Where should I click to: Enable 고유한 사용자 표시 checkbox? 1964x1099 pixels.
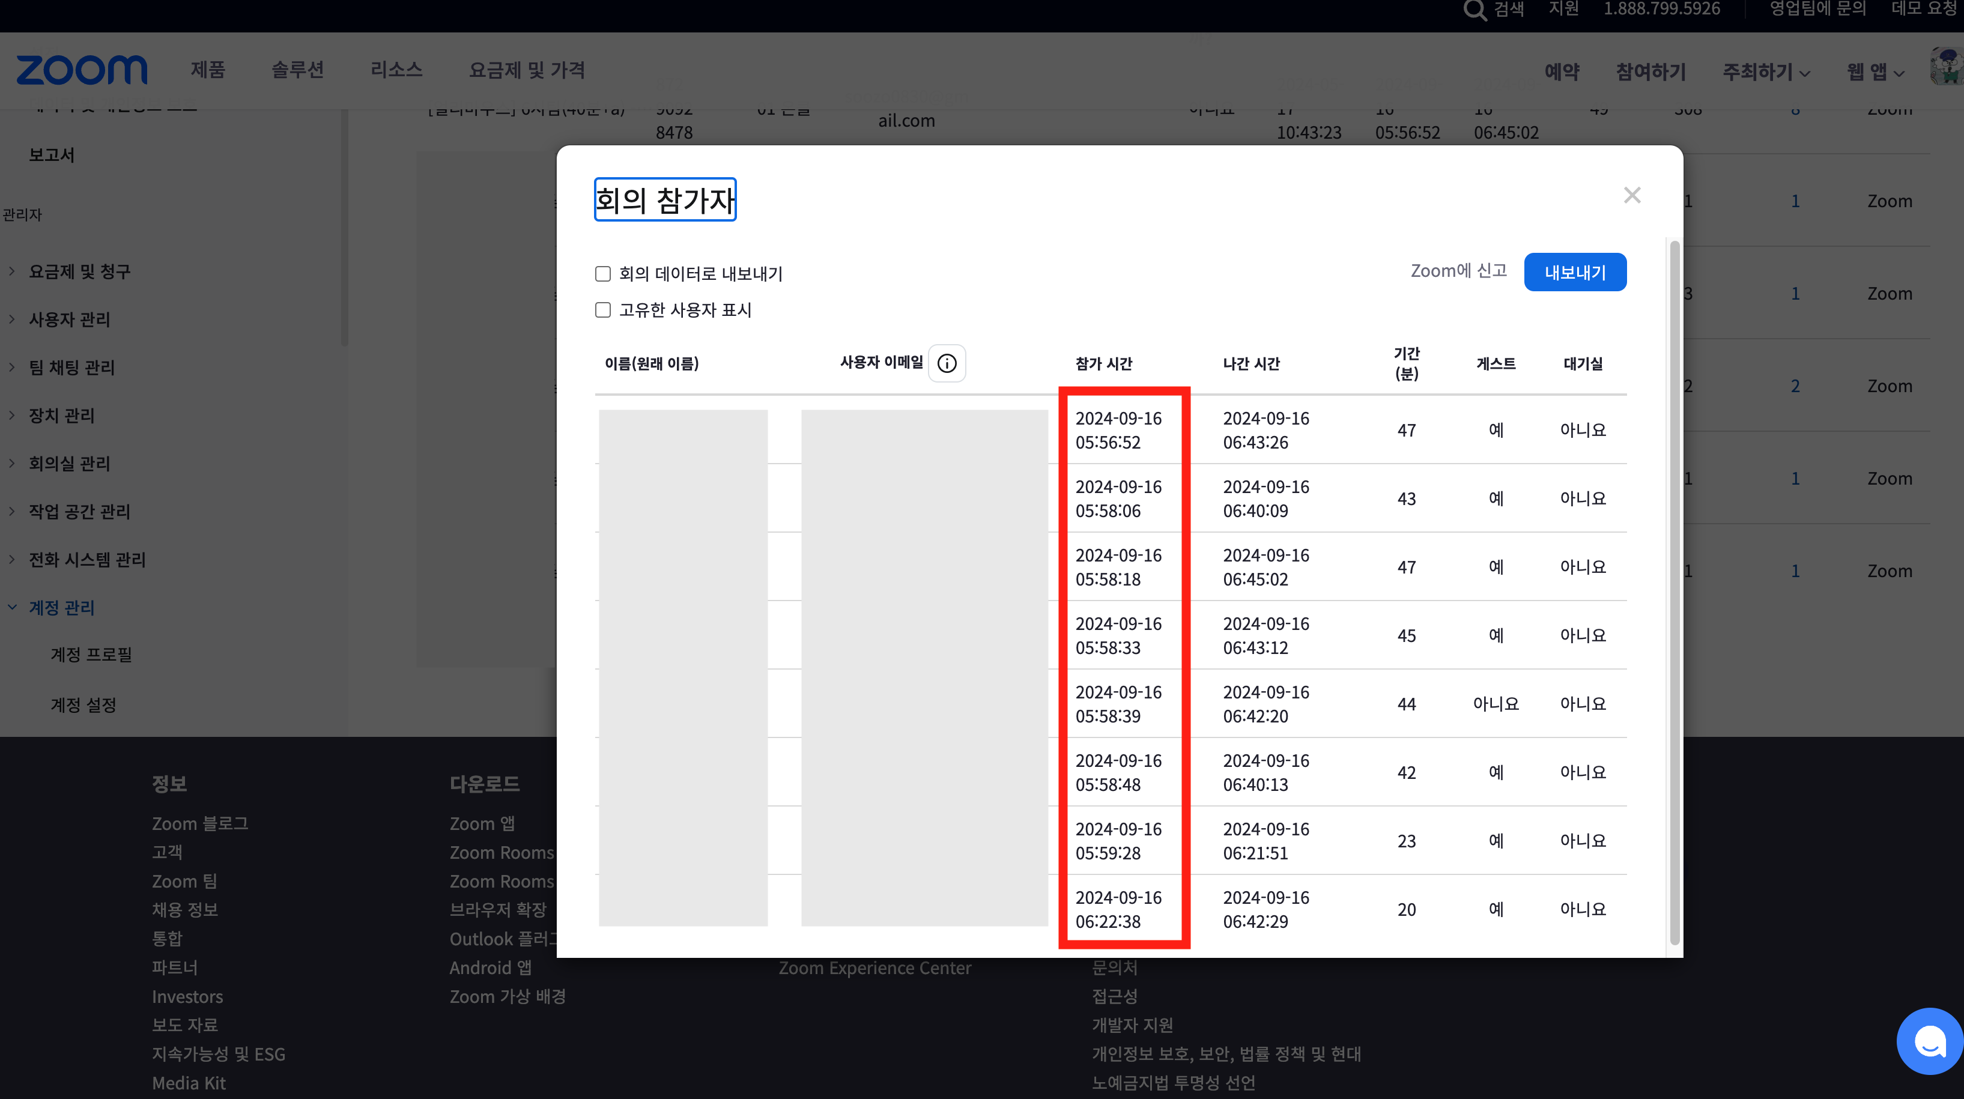click(603, 310)
